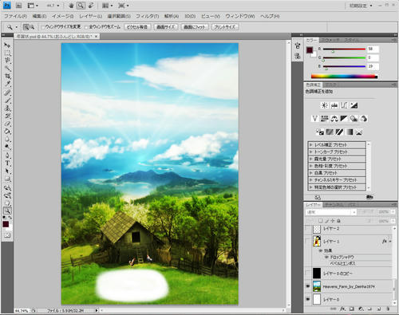Viewport: 399px width, 315px height.
Task: Select the Hand tool in the top bar
Action: pos(71,6)
